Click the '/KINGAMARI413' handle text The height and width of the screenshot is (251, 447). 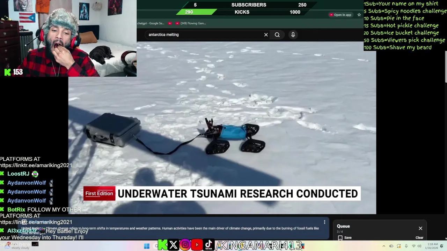click(259, 245)
